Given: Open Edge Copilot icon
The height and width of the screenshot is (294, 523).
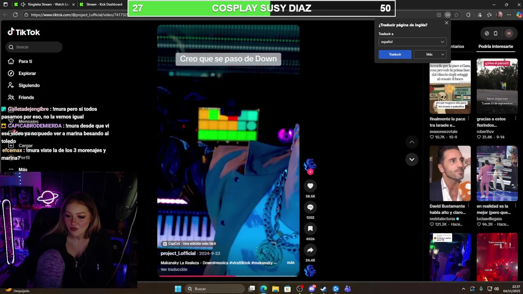Looking at the screenshot, I should pyautogui.click(x=519, y=15).
